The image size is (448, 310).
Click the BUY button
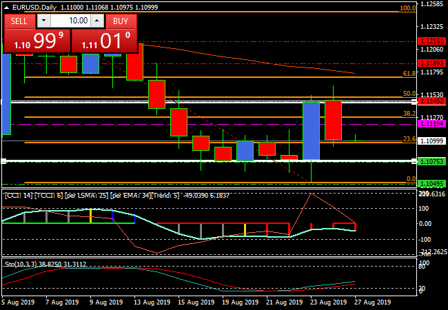pos(121,21)
